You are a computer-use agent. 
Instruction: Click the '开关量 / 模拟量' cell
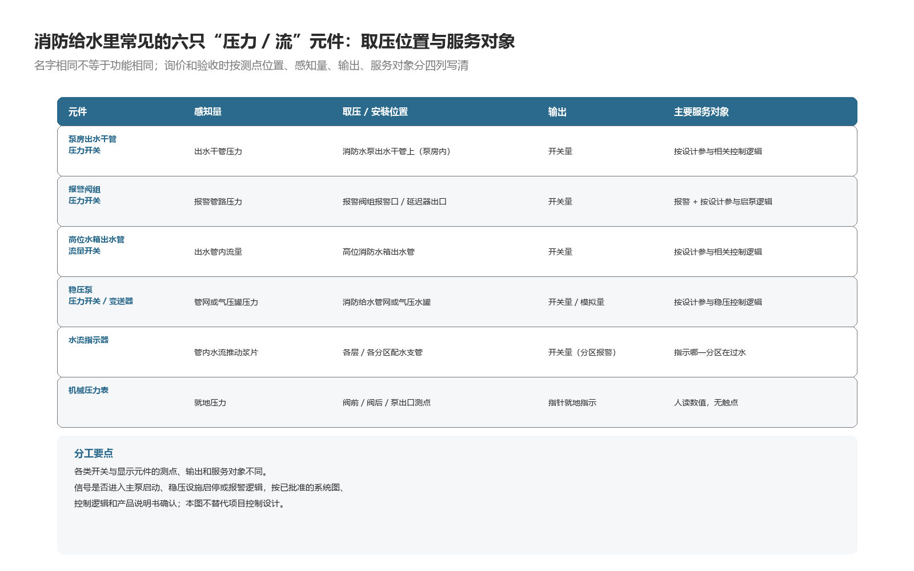click(576, 302)
